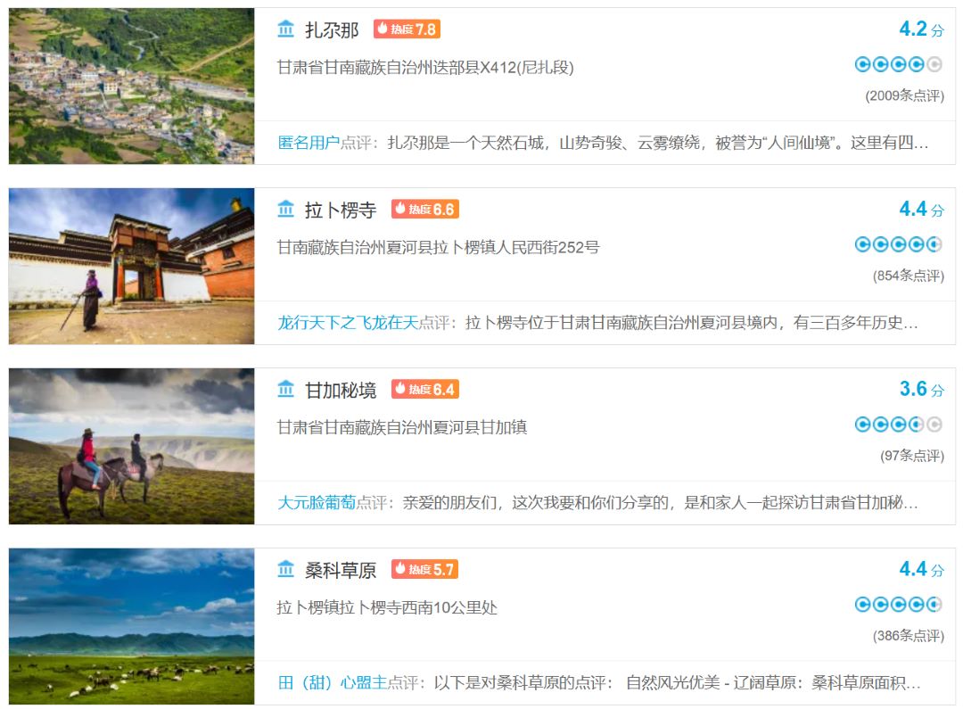Click the 热度 7.8 flame badge
Viewport: 963px width, 709px height.
407,29
